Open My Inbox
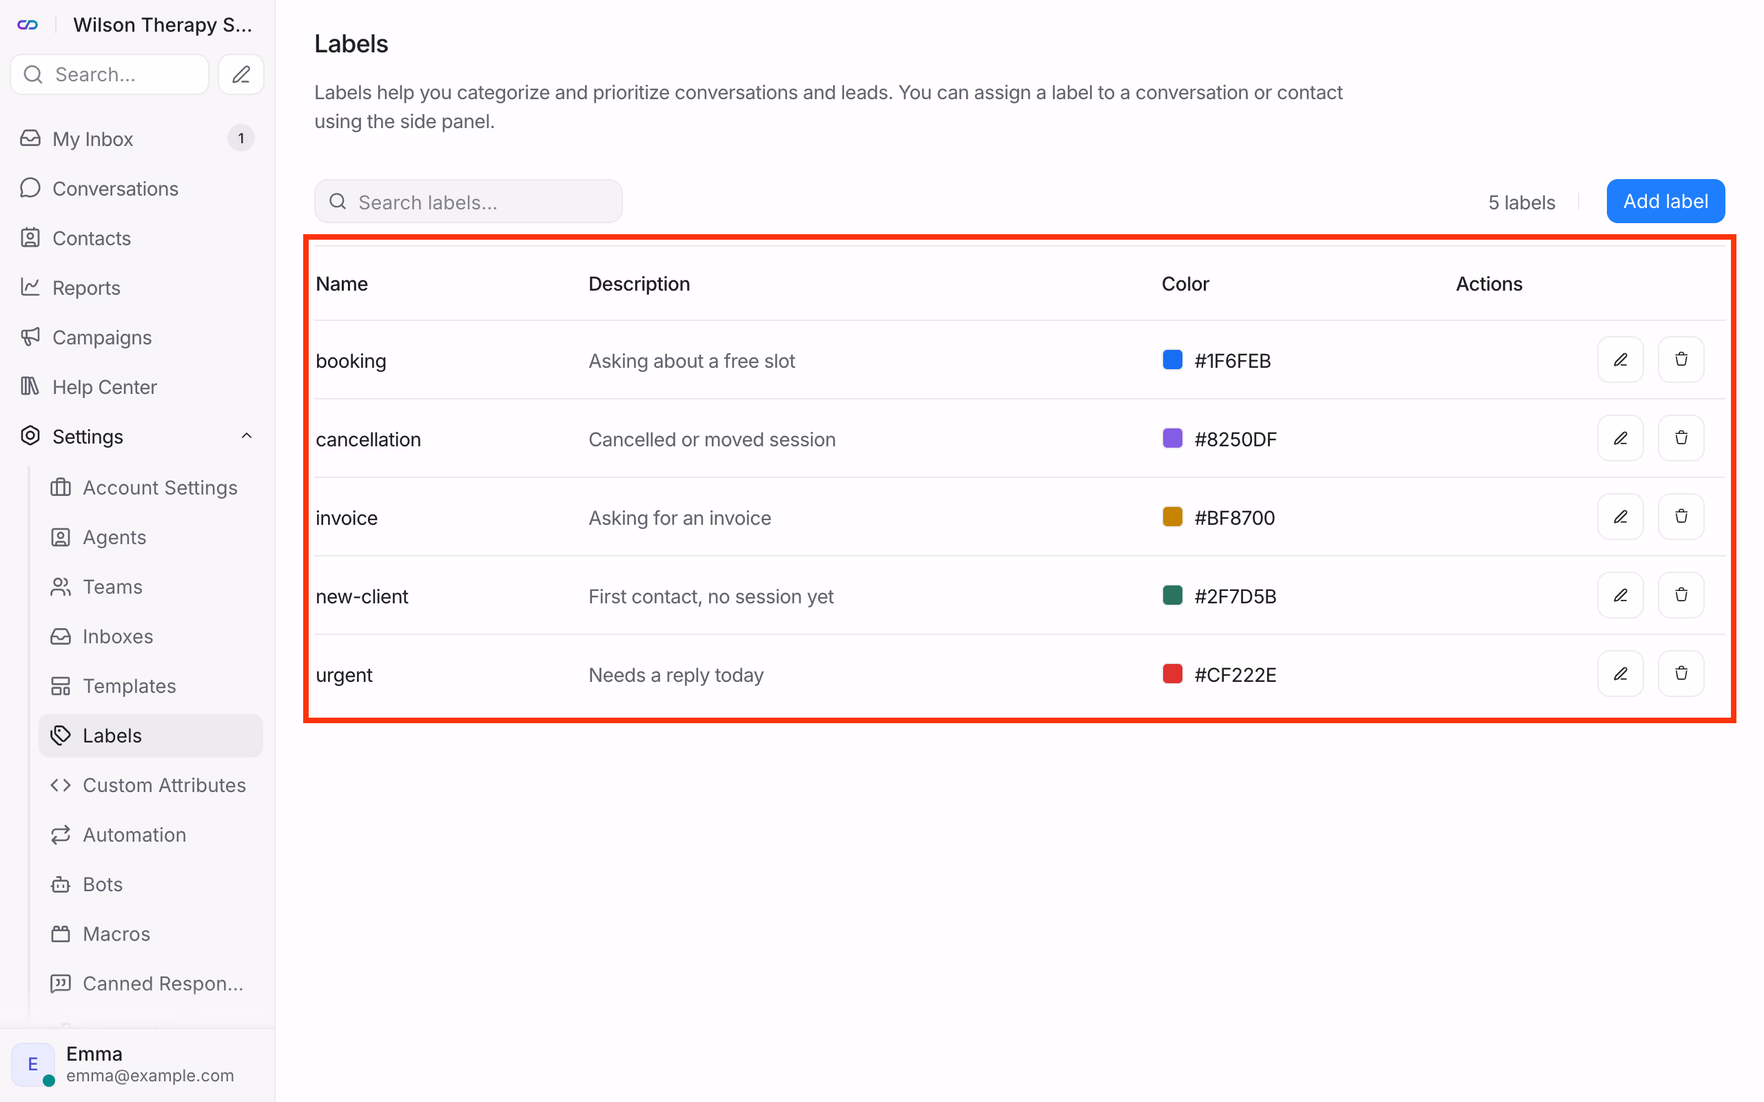The width and height of the screenshot is (1764, 1102). [x=137, y=138]
